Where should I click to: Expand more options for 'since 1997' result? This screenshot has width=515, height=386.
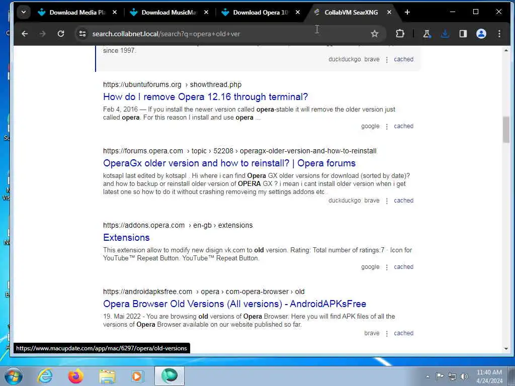click(387, 60)
